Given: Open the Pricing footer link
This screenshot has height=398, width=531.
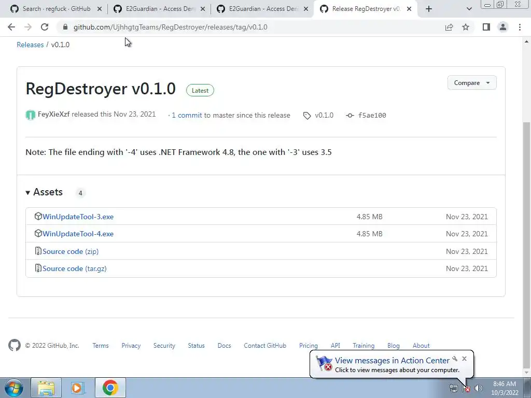Looking at the screenshot, I should tap(309, 346).
